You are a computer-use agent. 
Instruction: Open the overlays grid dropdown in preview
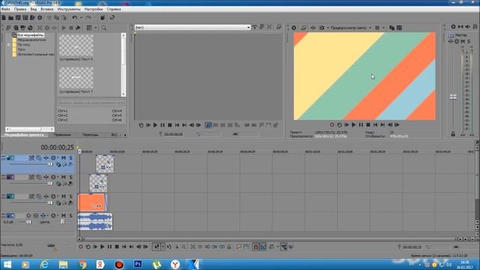pos(383,28)
